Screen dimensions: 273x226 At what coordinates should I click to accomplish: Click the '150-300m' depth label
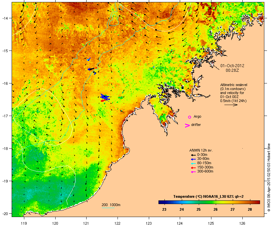tap(205, 167)
